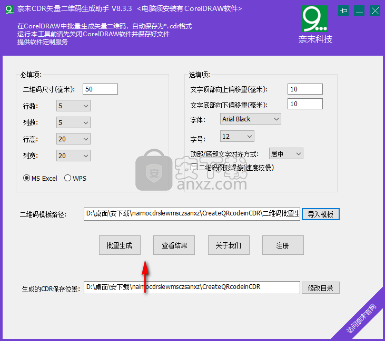Click the 二维码模板路径 path field
The image size is (385, 341).
point(192,214)
